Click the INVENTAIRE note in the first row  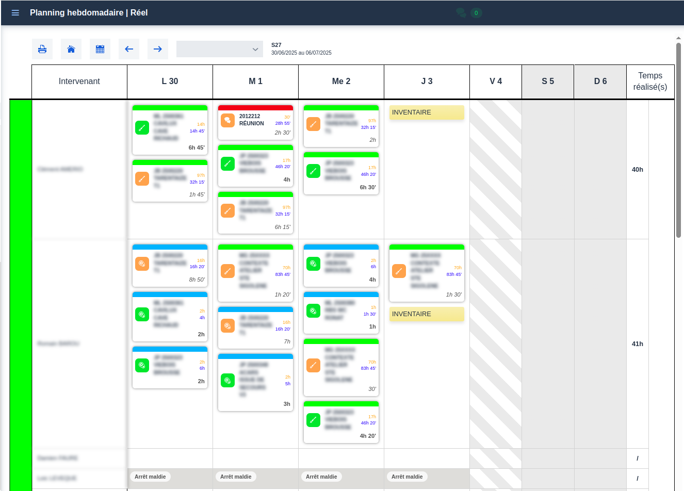click(427, 112)
